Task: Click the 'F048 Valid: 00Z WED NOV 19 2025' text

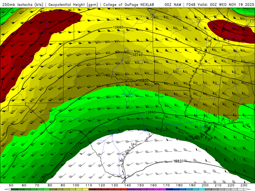Action: (220, 5)
